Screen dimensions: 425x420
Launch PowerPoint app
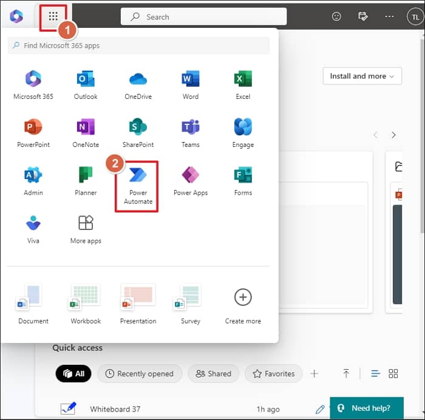pos(33,133)
